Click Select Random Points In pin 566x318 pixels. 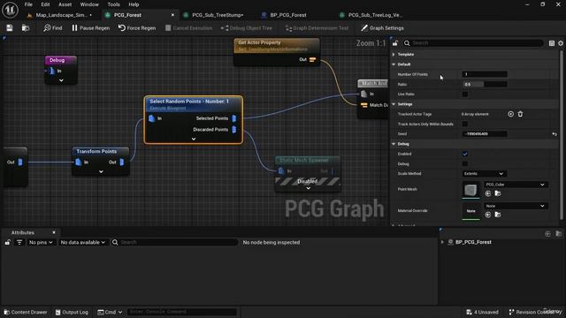pos(152,118)
